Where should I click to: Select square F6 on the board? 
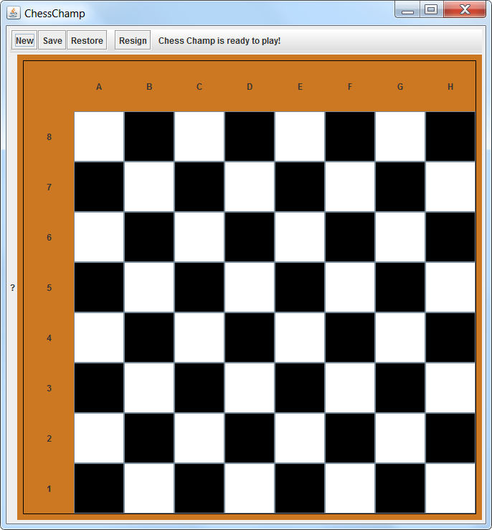pyautogui.click(x=350, y=237)
